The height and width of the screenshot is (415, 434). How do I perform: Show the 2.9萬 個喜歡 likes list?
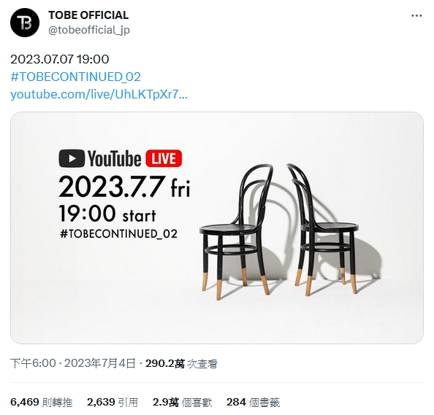pos(182,402)
